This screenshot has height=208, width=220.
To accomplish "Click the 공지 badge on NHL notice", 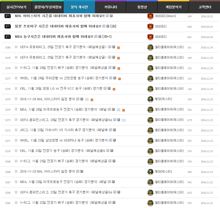I will [x=7, y=16].
